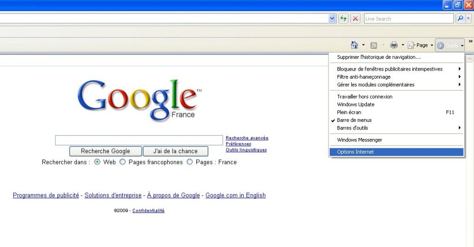Select Travailler hors connexion
Image resolution: width=474 pixels, height=247 pixels.
[396, 96]
